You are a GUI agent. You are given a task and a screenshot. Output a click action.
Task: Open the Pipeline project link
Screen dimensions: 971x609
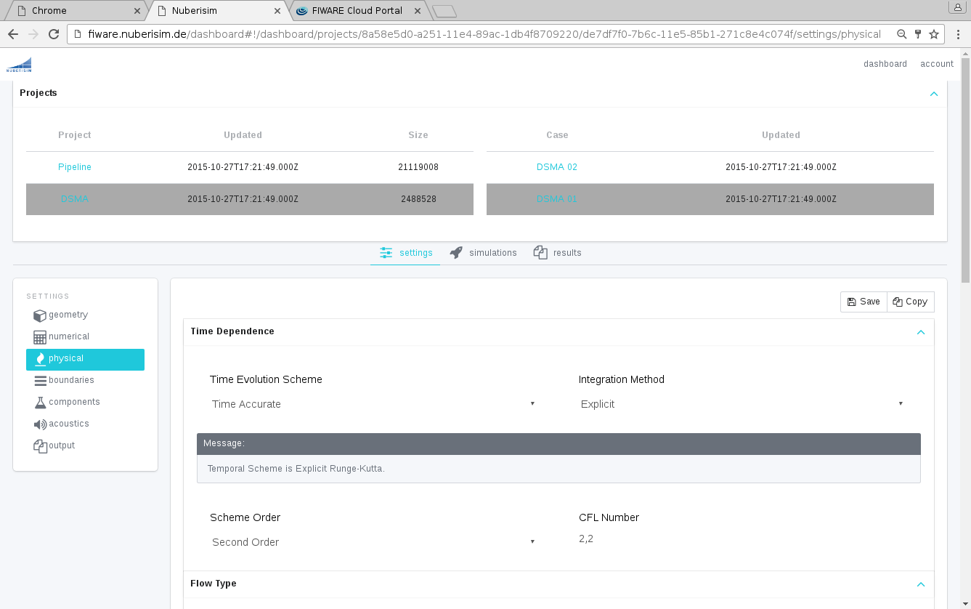point(75,167)
